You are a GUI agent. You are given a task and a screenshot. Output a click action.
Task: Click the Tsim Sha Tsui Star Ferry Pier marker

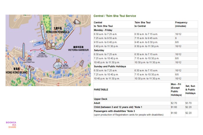click(x=42, y=51)
